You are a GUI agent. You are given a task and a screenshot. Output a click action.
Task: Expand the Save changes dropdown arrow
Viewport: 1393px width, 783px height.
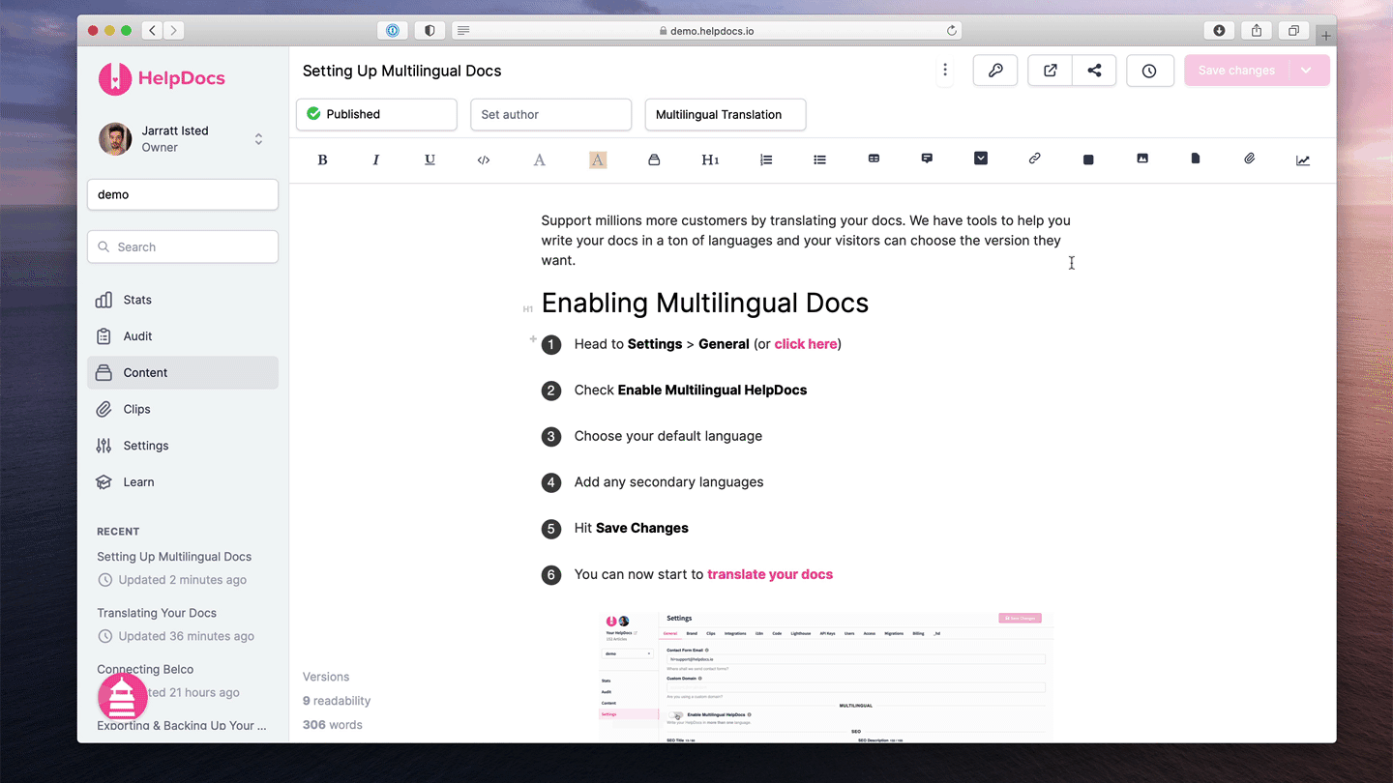coord(1306,71)
